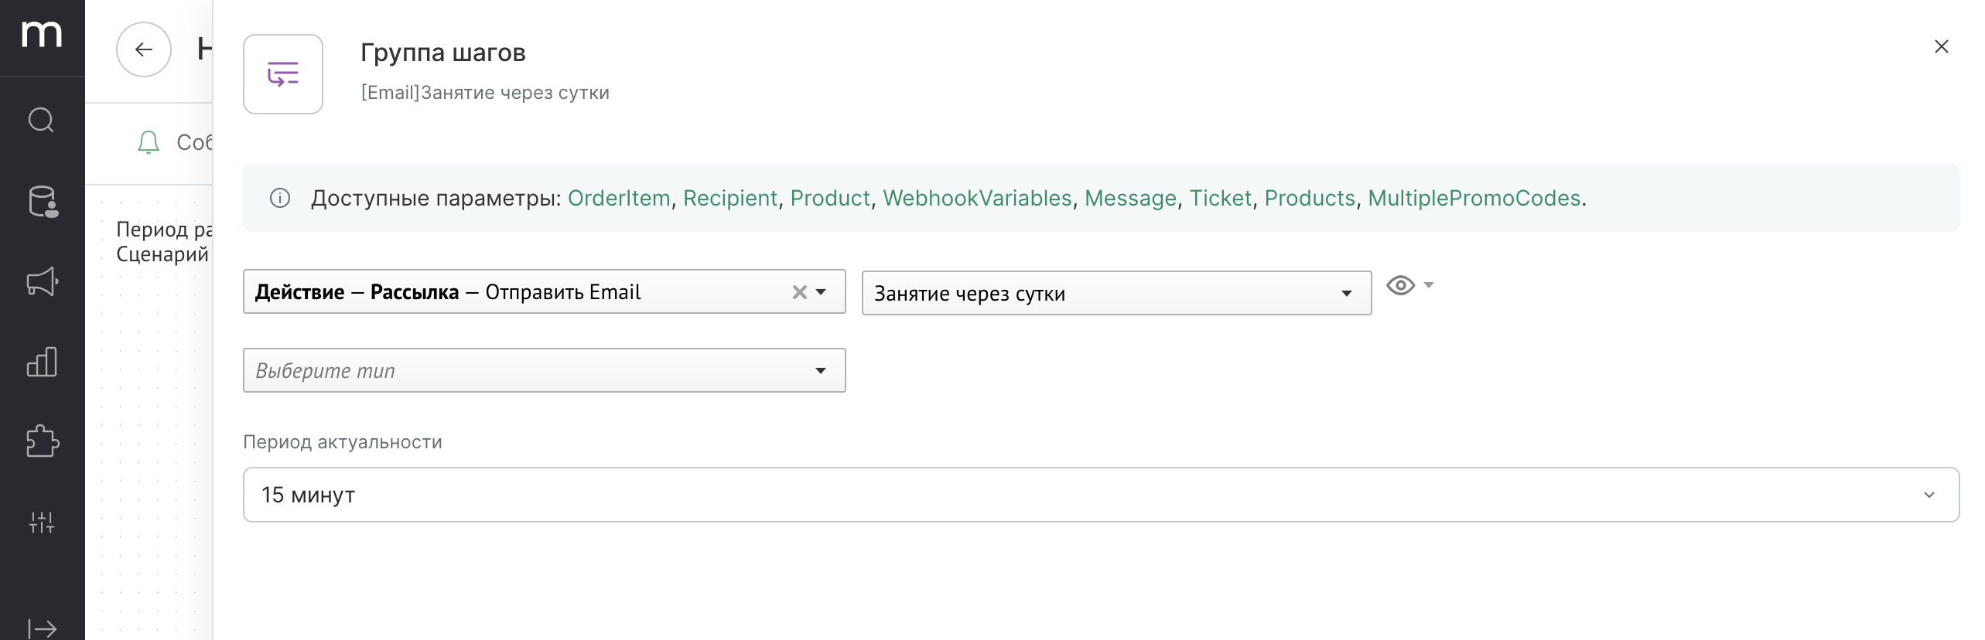Image resolution: width=1985 pixels, height=640 pixels.
Task: Open the OrderItem parameter link
Action: pyautogui.click(x=619, y=199)
